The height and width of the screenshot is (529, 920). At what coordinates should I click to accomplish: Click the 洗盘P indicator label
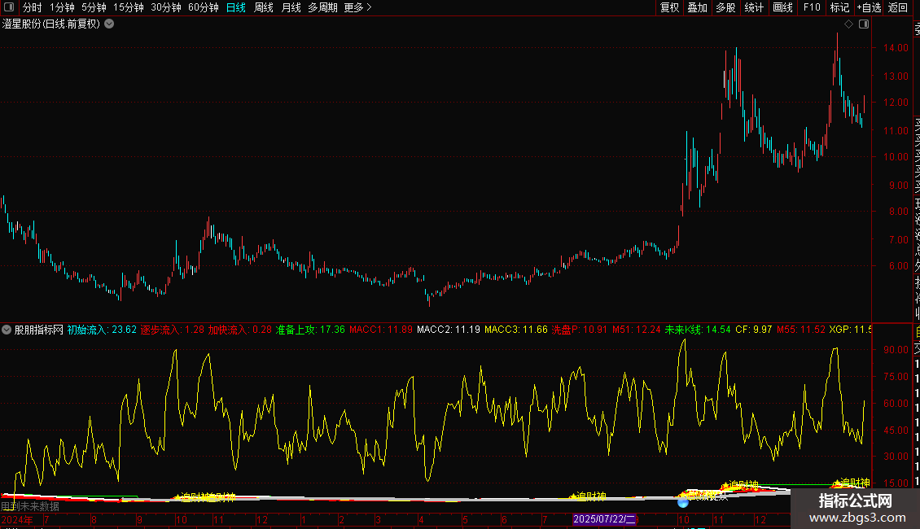pos(580,330)
